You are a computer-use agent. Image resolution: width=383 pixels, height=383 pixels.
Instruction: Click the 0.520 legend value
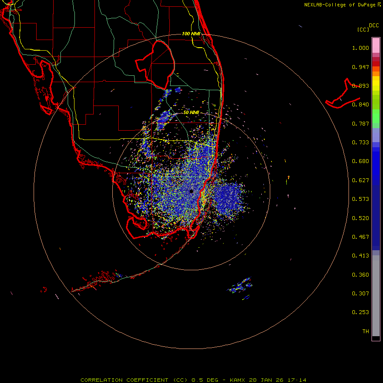coord(360,218)
